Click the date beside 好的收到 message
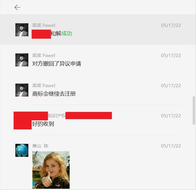196x190 pixels. click(x=171, y=116)
